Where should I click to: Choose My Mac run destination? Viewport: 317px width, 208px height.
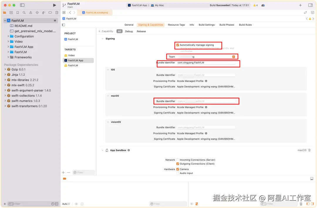point(158,5)
